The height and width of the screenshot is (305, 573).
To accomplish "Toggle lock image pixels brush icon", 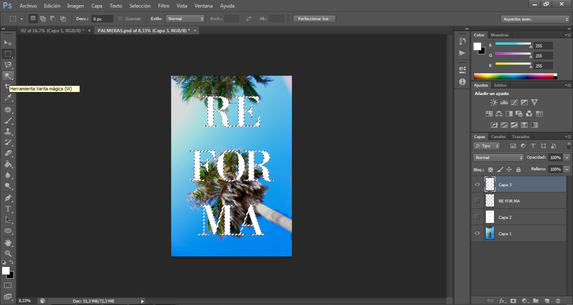I will 500,170.
